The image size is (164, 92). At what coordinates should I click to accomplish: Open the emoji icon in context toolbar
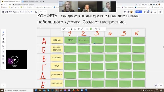(99, 29)
